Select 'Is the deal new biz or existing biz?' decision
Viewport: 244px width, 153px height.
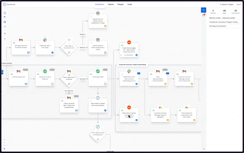click(98, 135)
